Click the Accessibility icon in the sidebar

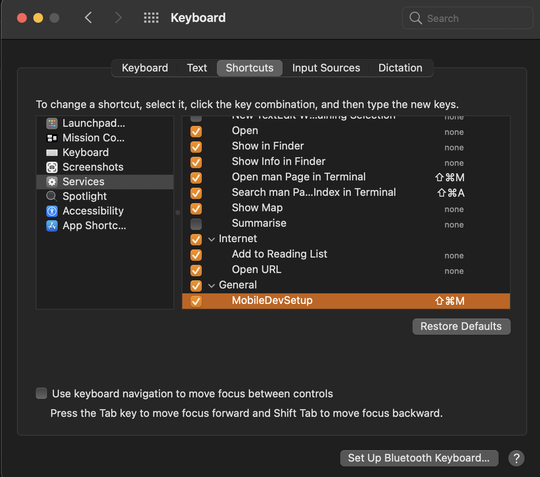(52, 211)
